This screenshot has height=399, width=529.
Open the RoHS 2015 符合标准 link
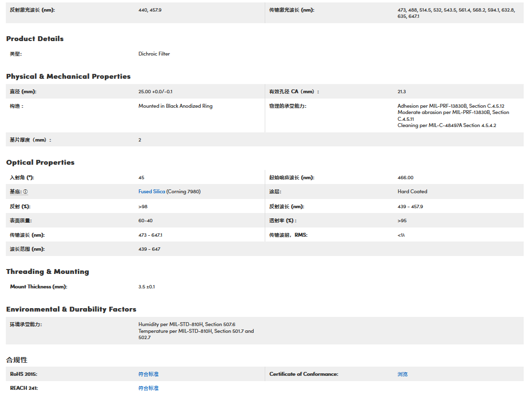[x=148, y=374]
